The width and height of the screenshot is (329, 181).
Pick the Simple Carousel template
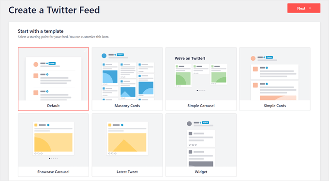(x=201, y=79)
